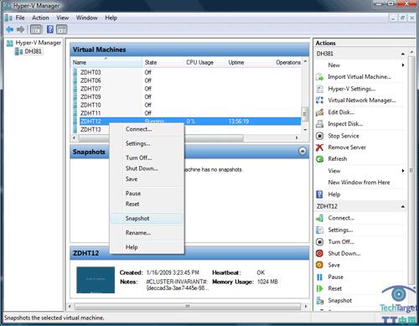
Task: Select virtual machine ZDHT13 in list
Action: coord(91,130)
